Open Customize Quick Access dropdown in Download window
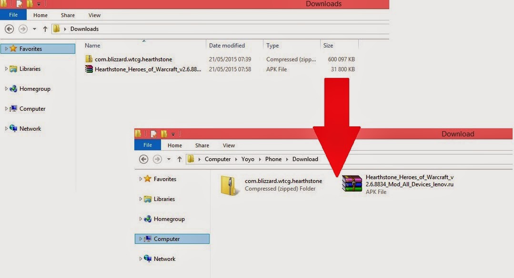Image resolution: width=514 pixels, height=278 pixels. tap(173, 134)
